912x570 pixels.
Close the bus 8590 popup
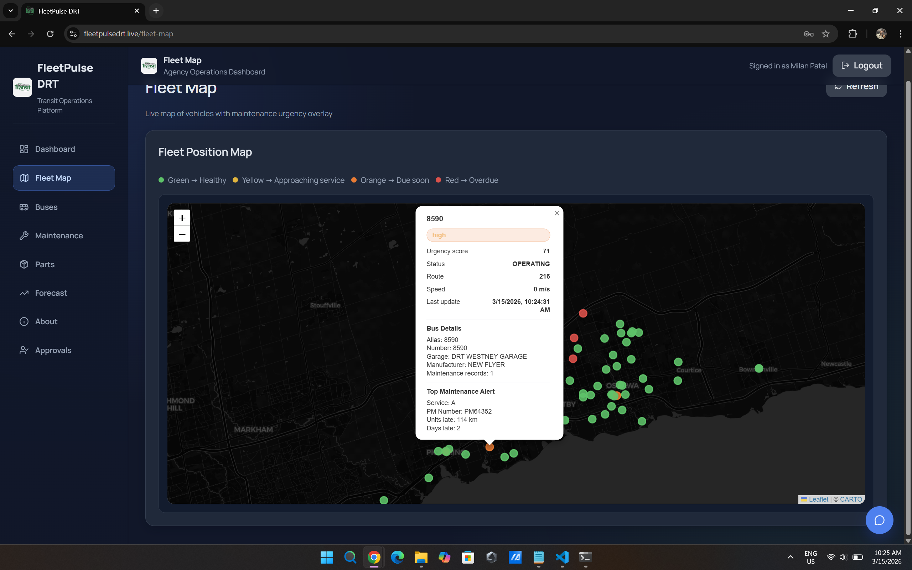click(x=556, y=213)
